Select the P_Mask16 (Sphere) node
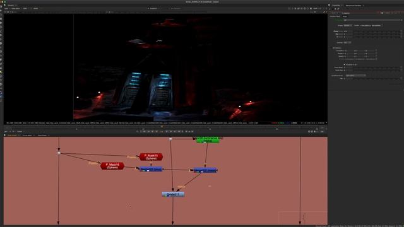Viewport: 404px width, 227px height. [x=112, y=166]
